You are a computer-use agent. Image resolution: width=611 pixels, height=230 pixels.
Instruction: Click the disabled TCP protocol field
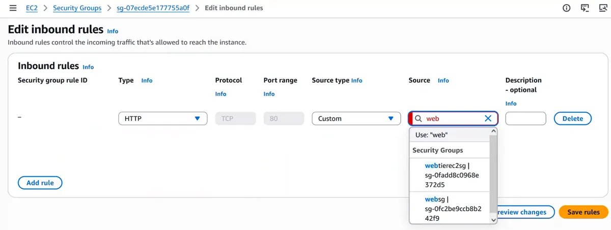coord(235,118)
